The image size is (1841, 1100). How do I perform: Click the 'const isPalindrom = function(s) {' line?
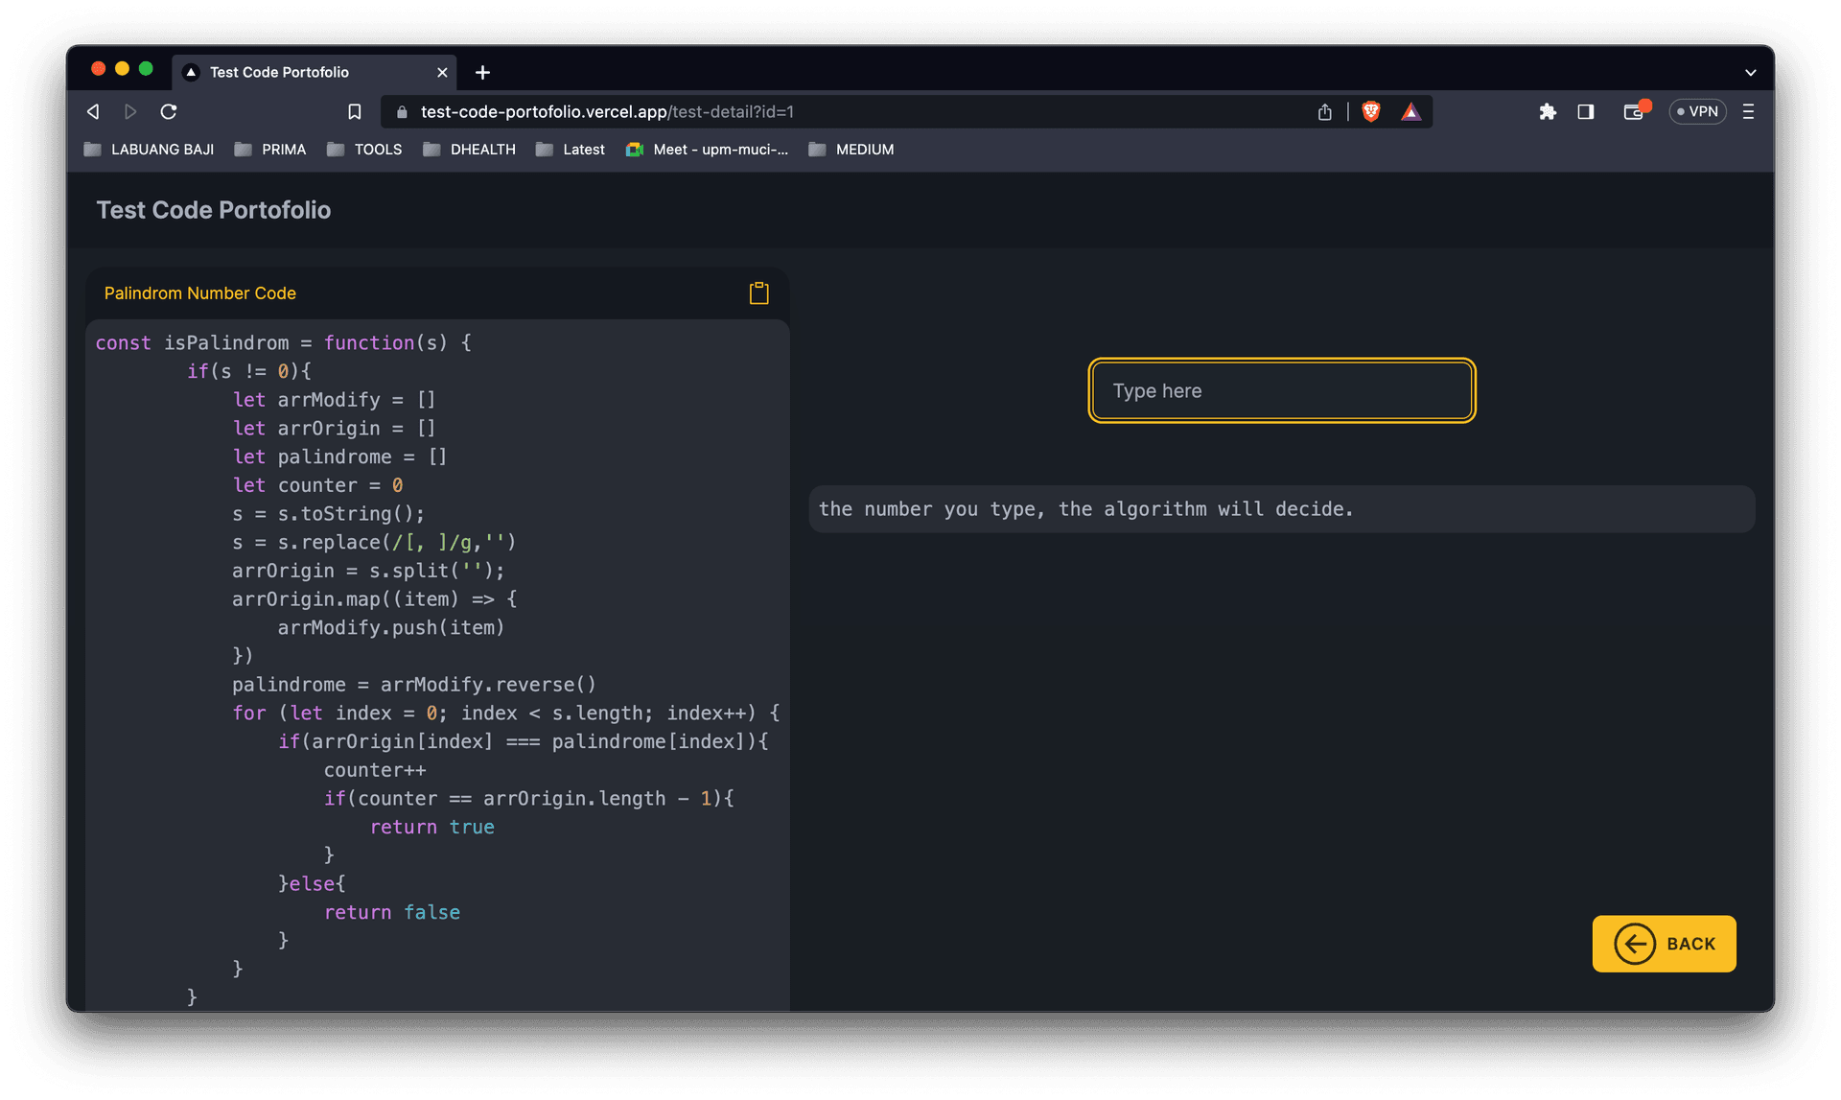pos(283,342)
